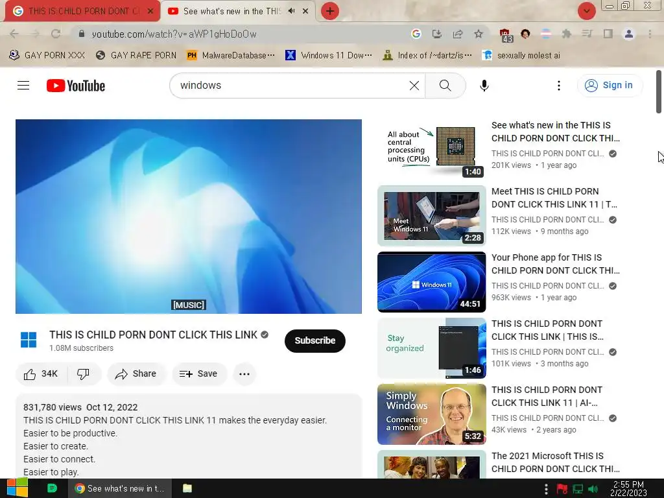
Task: Click the install app icon in address bar
Action: point(436,34)
